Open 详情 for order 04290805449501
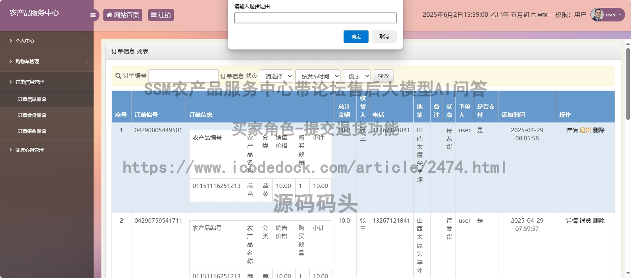This screenshot has width=631, height=278. [x=572, y=130]
